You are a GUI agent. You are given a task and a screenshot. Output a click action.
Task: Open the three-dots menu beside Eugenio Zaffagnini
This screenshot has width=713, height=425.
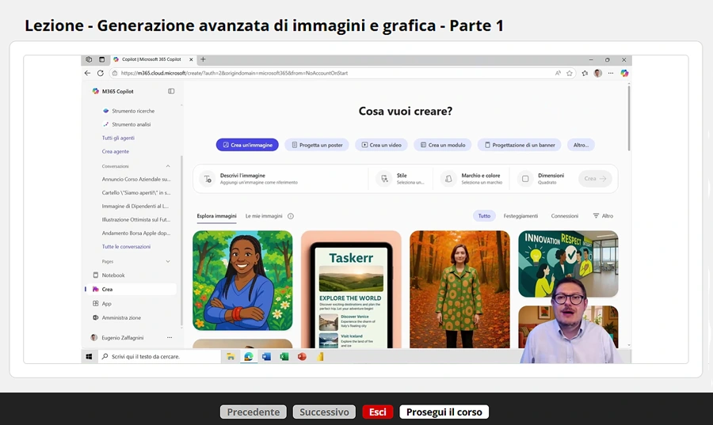(x=170, y=337)
